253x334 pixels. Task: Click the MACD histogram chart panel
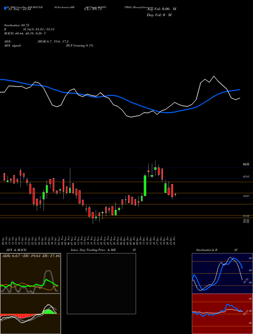pos(30,314)
